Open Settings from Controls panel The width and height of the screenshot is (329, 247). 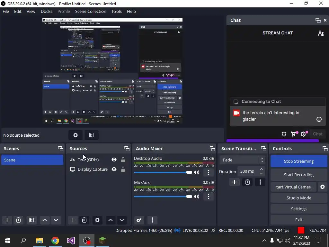(299, 209)
